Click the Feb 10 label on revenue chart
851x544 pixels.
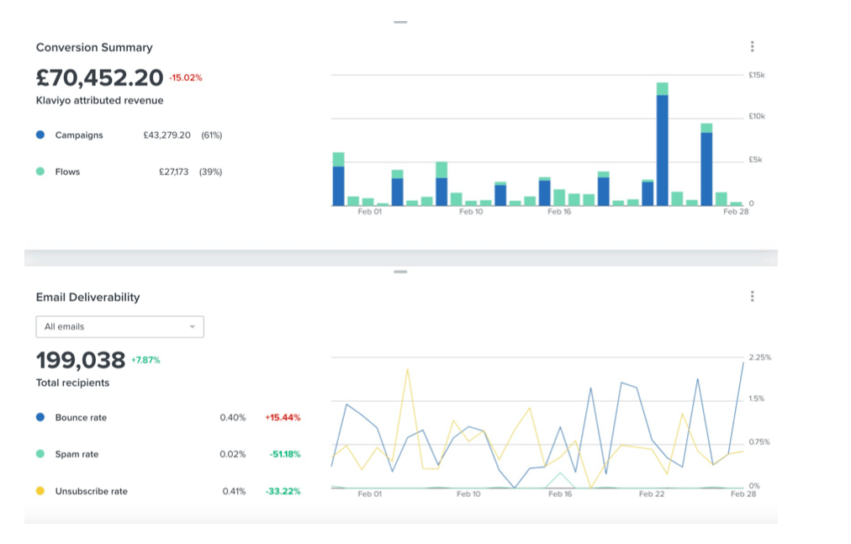coord(471,212)
